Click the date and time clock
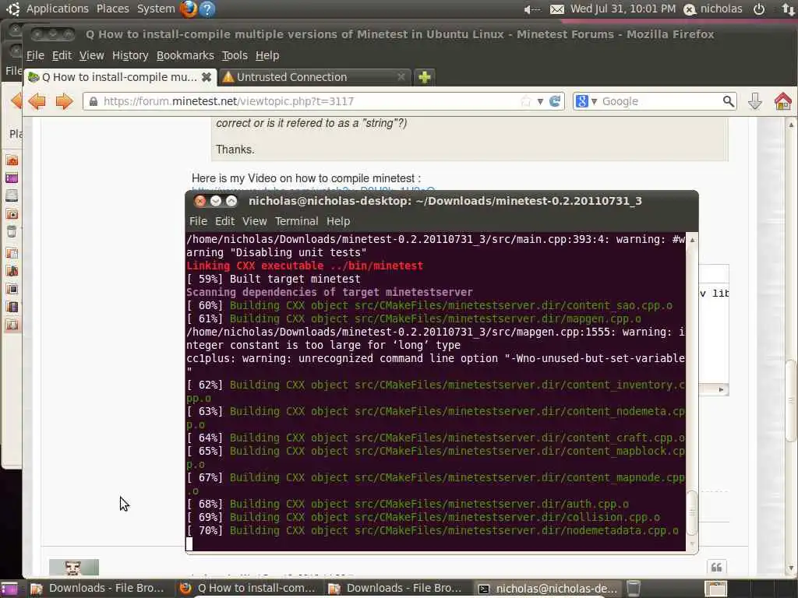This screenshot has width=798, height=598. [x=623, y=9]
